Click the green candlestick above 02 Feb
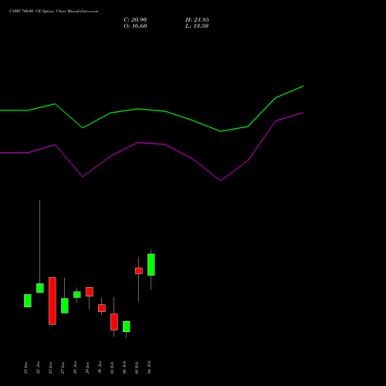The height and width of the screenshot is (386, 386). (127, 327)
